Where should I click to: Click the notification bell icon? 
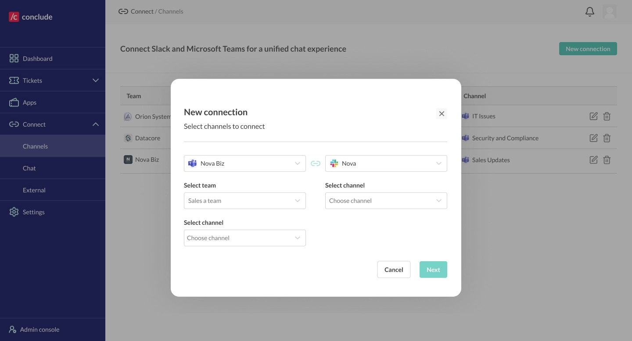[589, 12]
